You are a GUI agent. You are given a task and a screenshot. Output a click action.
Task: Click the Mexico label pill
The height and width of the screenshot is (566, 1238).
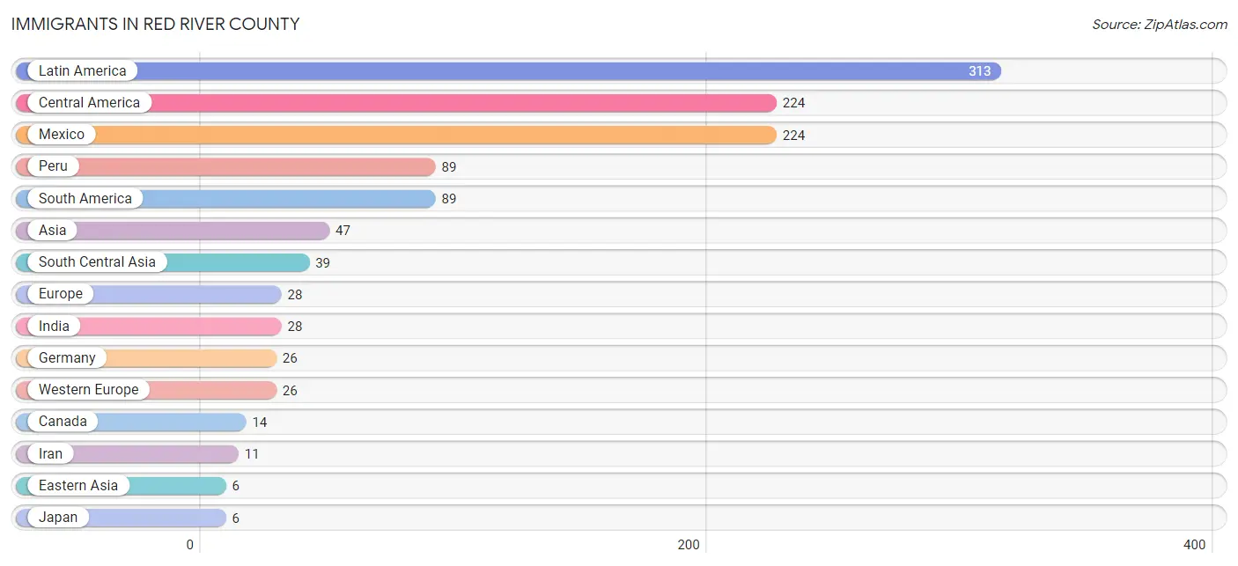click(x=62, y=135)
